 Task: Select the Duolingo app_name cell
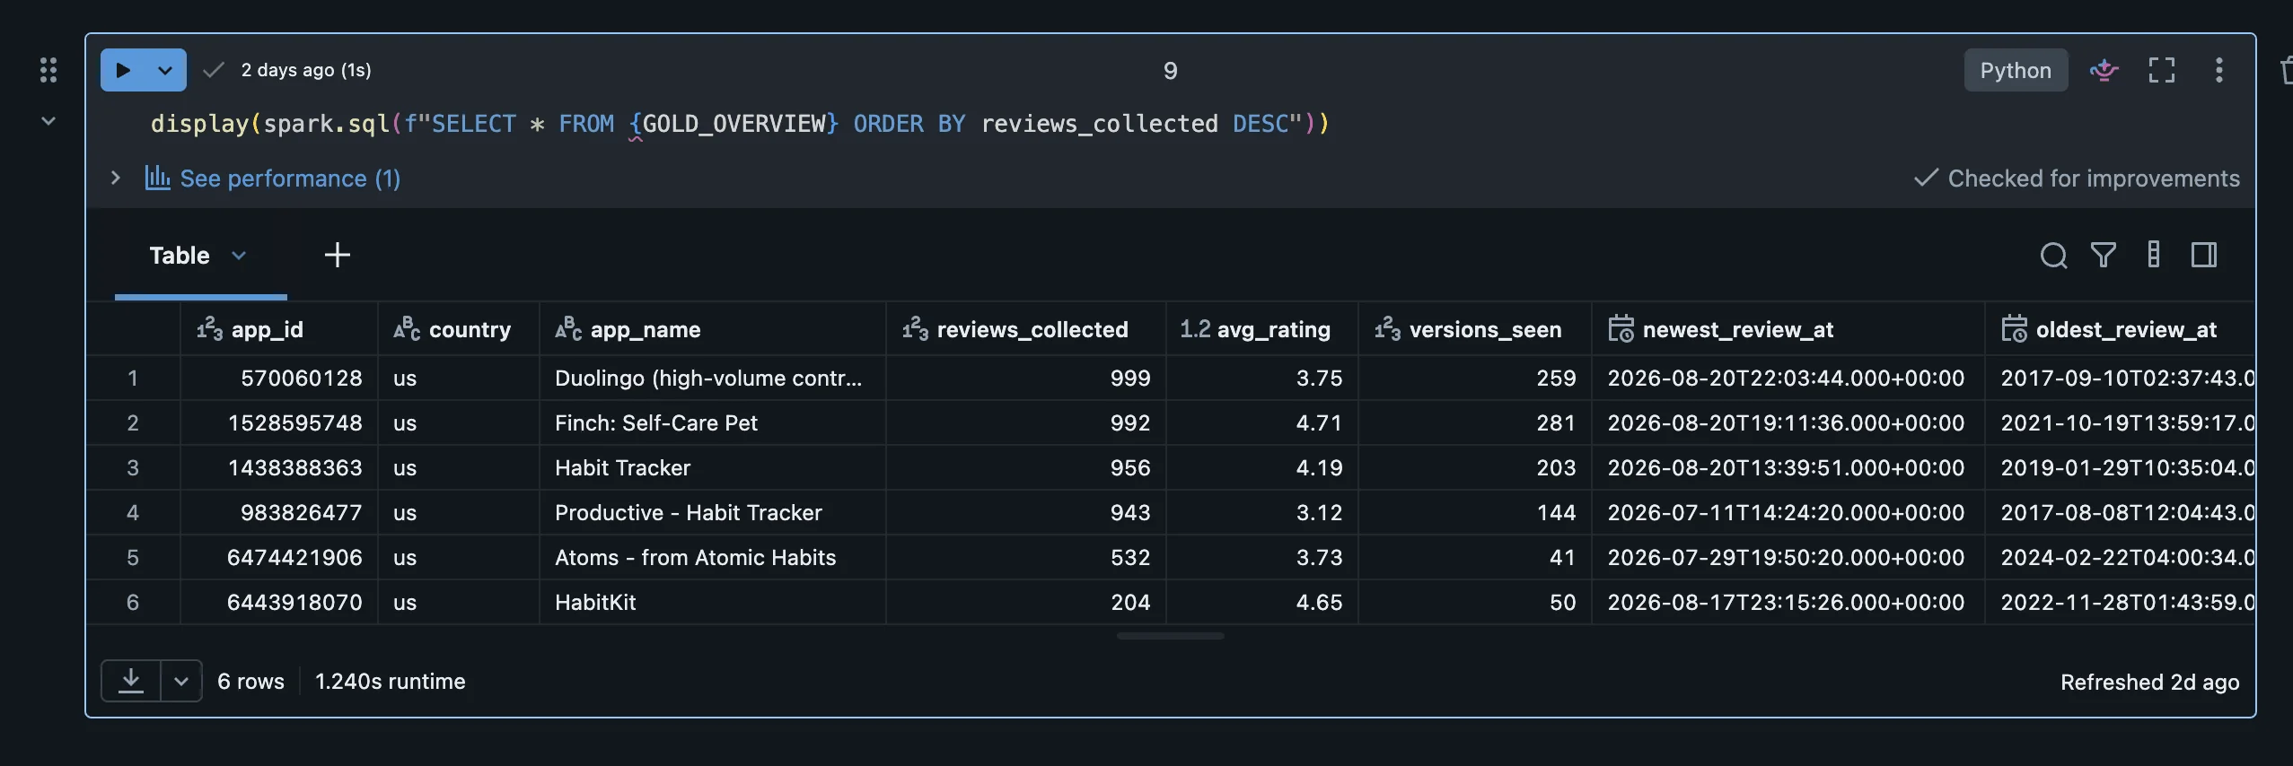pyautogui.click(x=712, y=378)
